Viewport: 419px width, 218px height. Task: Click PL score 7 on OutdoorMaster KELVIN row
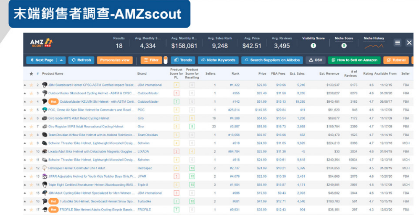pos(177,101)
